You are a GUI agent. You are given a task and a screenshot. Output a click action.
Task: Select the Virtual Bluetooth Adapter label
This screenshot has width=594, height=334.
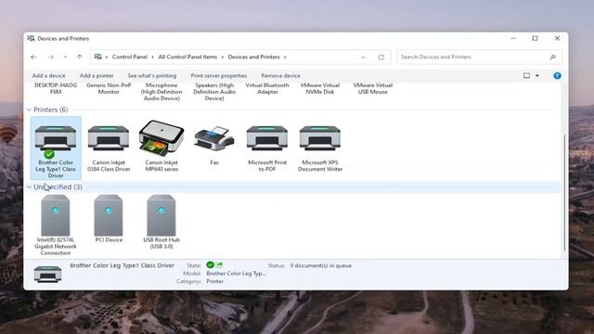coord(267,89)
